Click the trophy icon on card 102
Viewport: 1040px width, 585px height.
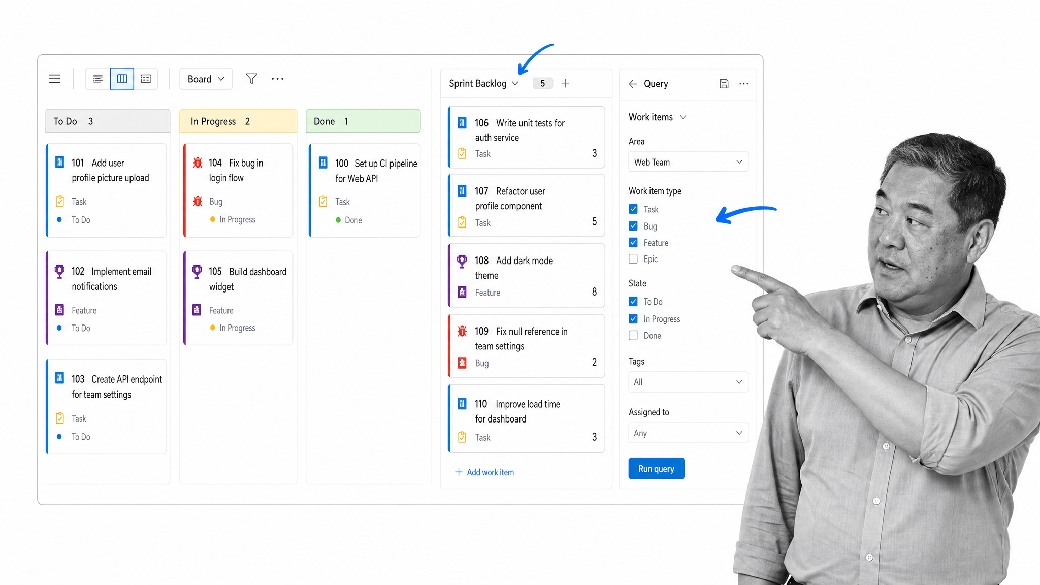point(59,271)
